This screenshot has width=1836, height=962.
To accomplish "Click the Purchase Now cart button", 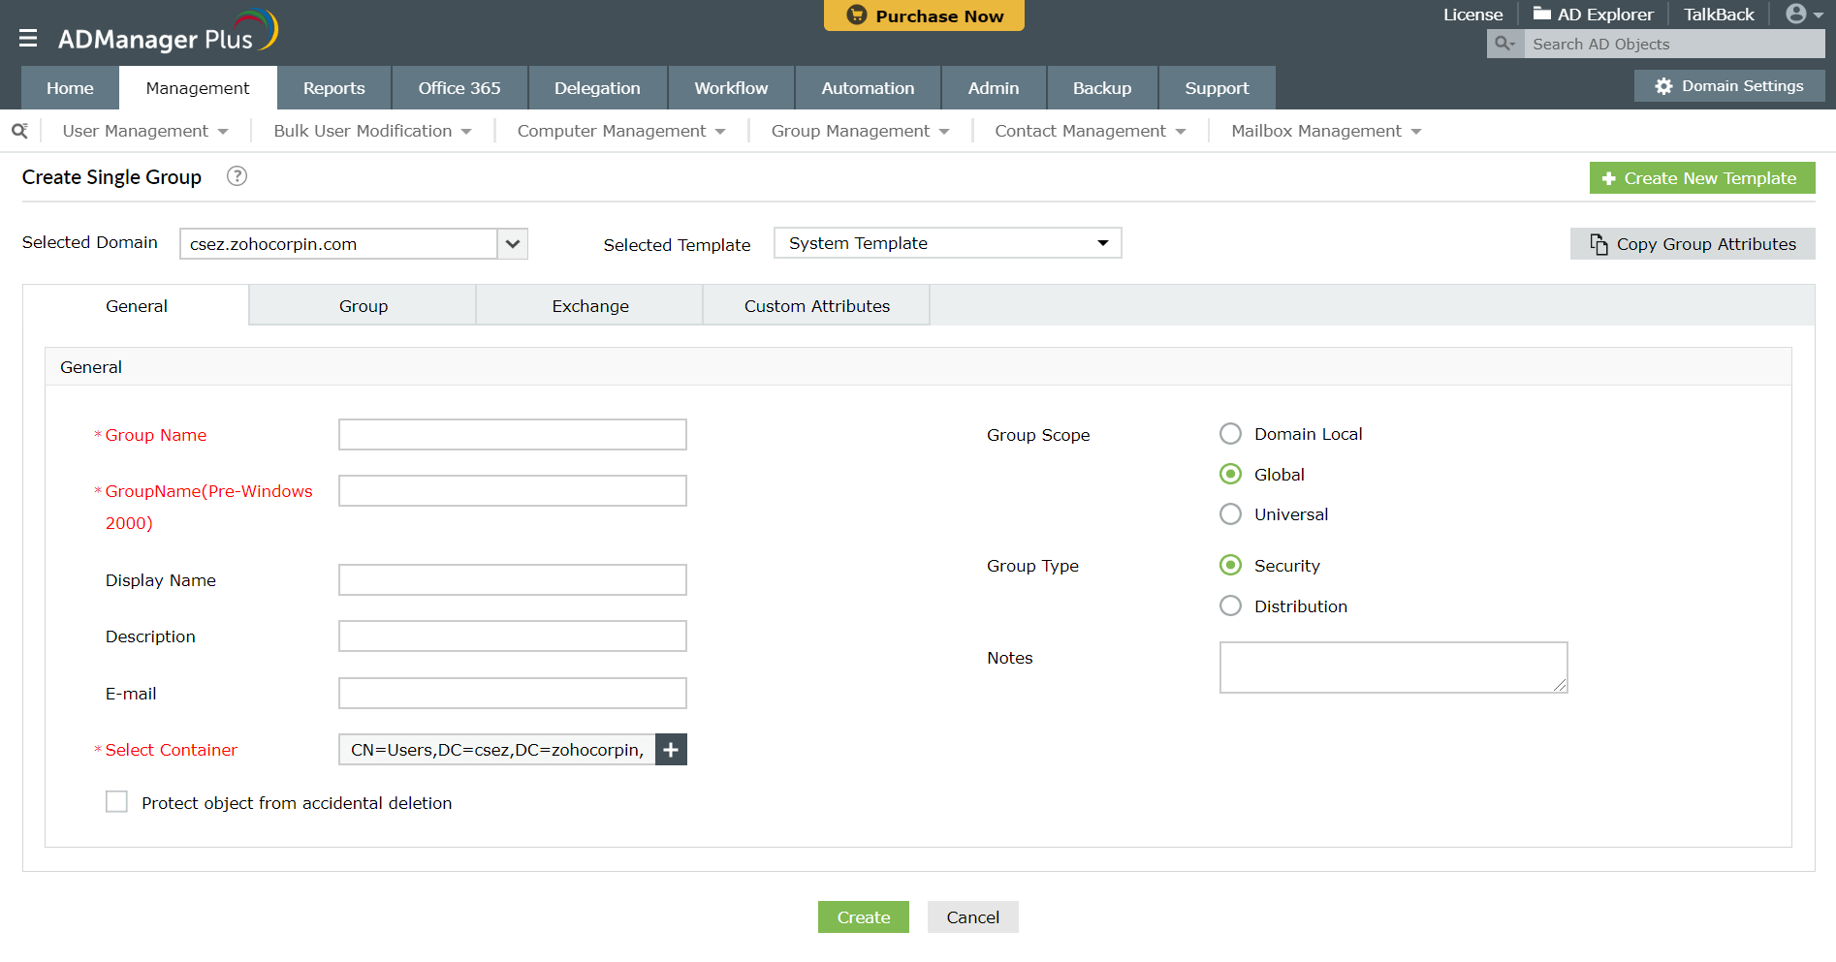I will pos(924,16).
